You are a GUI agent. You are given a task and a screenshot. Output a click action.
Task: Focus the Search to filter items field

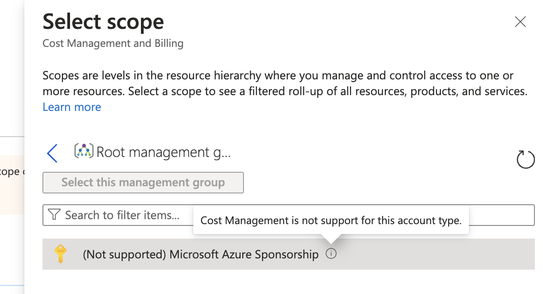pyautogui.click(x=289, y=215)
